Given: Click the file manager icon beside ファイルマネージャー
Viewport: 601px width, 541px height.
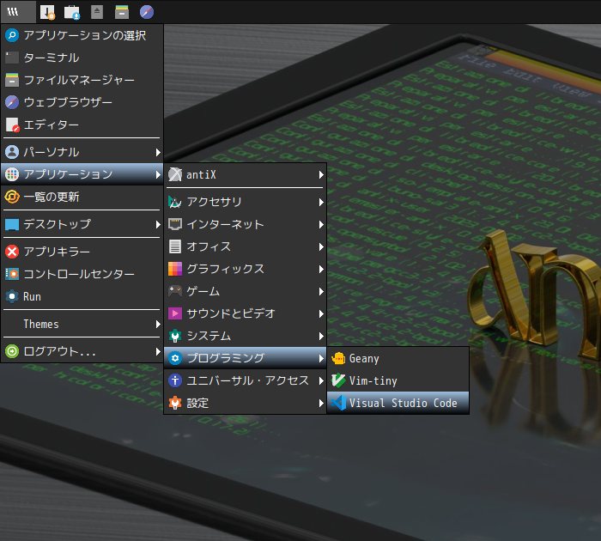Looking at the screenshot, I should point(12,80).
